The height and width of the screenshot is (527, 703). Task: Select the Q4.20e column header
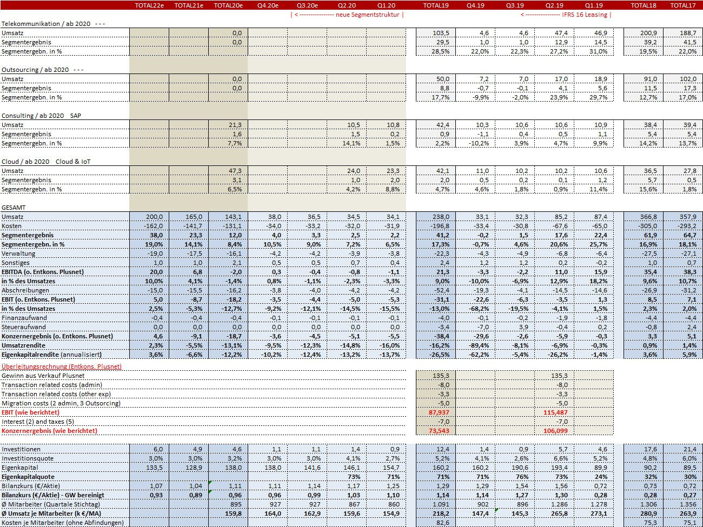(x=268, y=5)
